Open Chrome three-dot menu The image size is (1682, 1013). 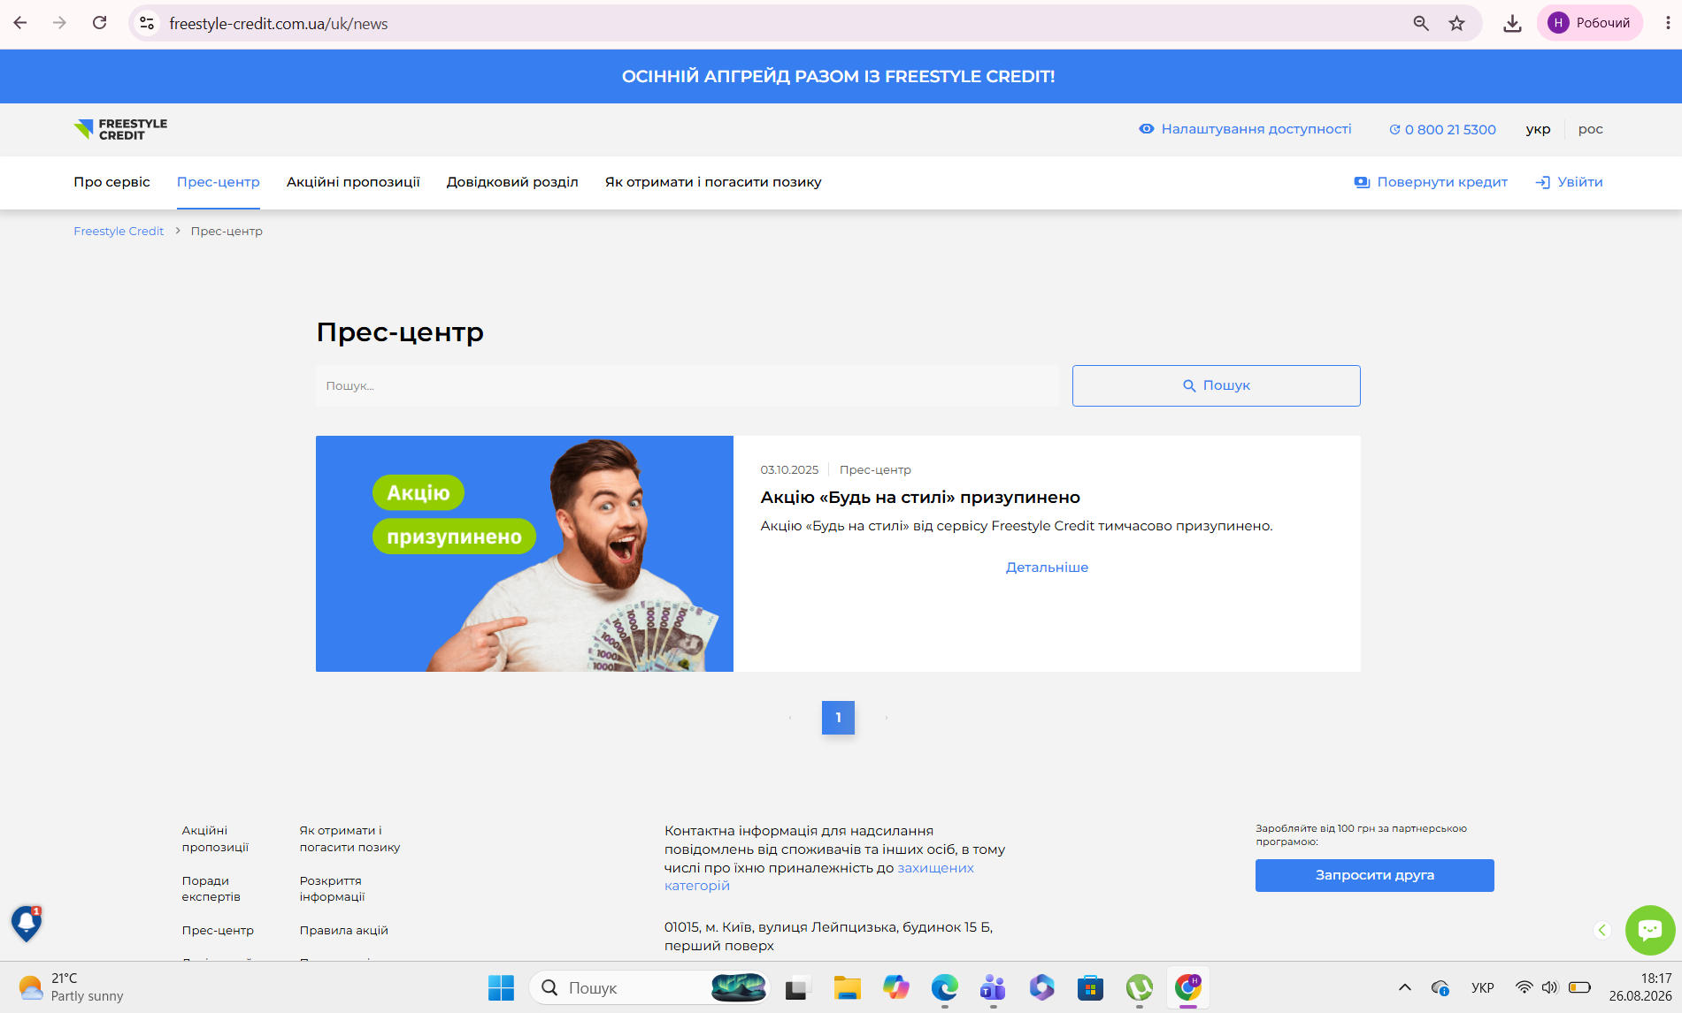pyautogui.click(x=1668, y=23)
